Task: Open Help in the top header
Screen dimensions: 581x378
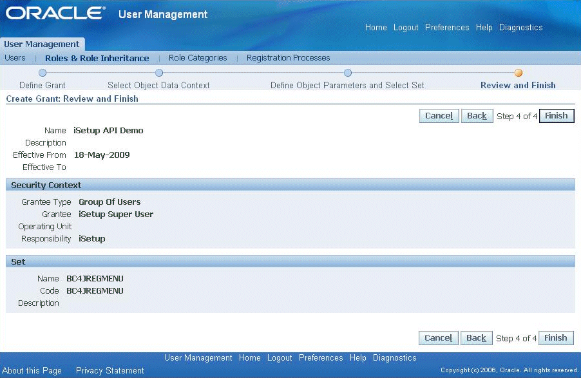Action: point(484,28)
